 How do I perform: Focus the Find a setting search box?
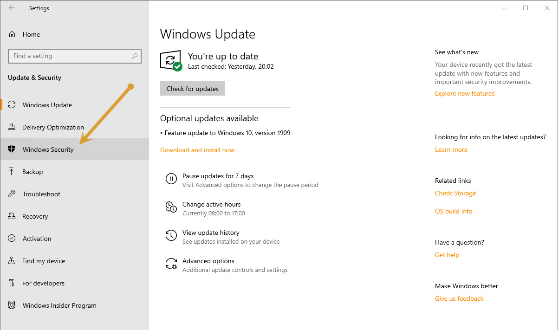(75, 56)
